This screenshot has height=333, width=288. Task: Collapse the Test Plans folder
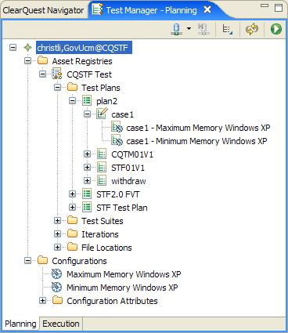57,88
